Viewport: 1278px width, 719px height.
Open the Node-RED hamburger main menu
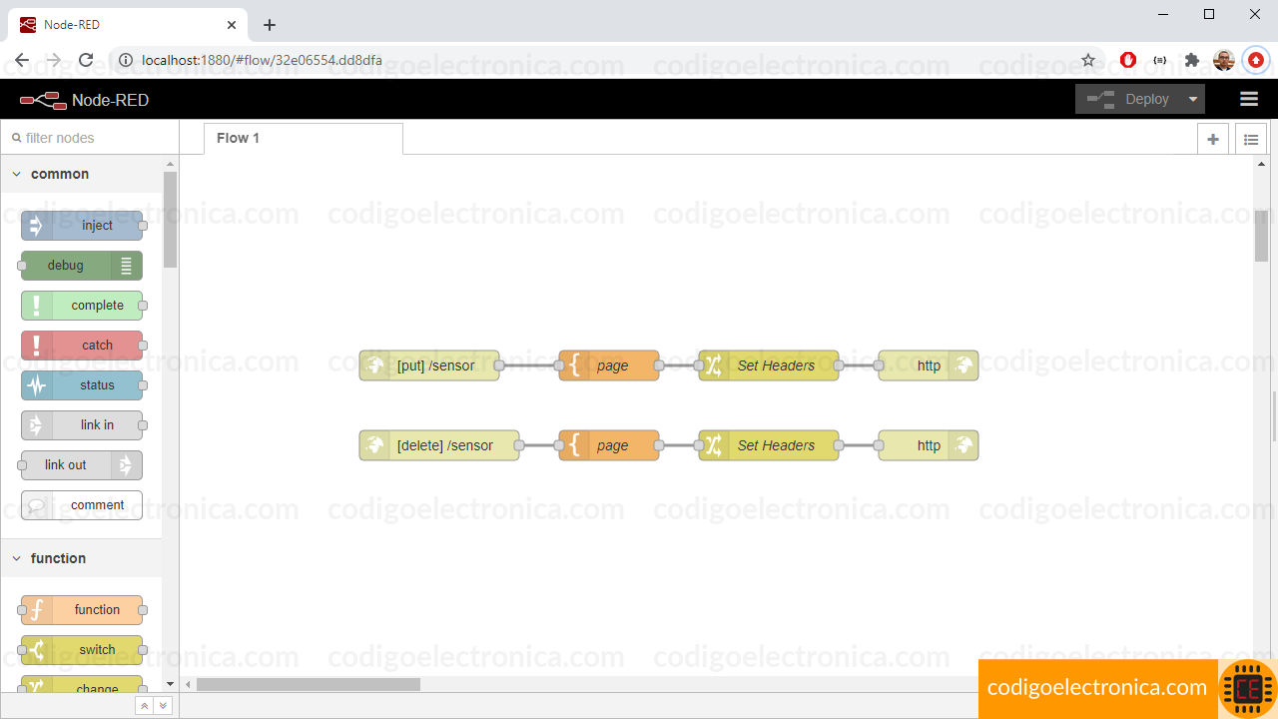[x=1249, y=99]
